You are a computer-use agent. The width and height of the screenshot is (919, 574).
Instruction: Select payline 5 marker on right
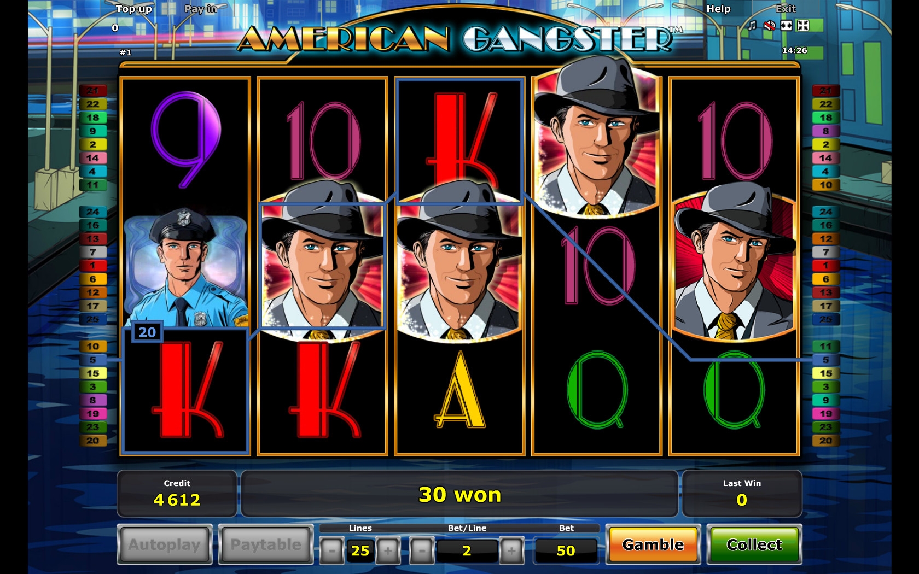click(825, 360)
